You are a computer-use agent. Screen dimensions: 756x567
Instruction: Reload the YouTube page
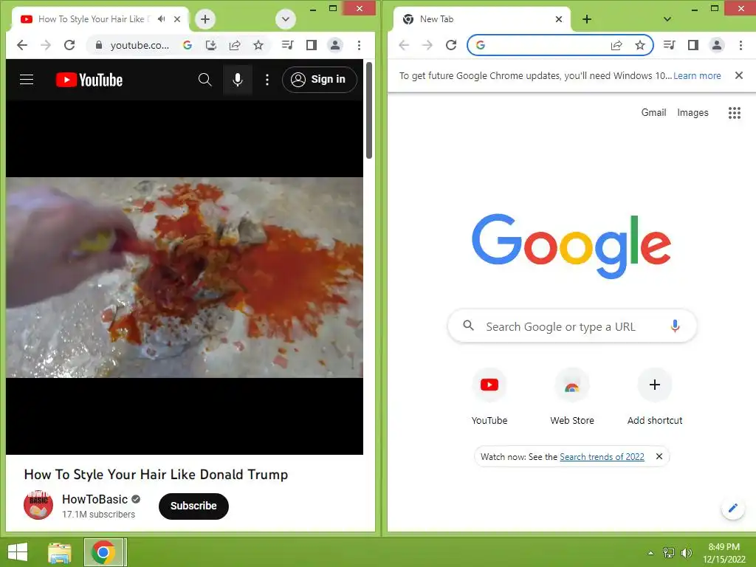(69, 45)
